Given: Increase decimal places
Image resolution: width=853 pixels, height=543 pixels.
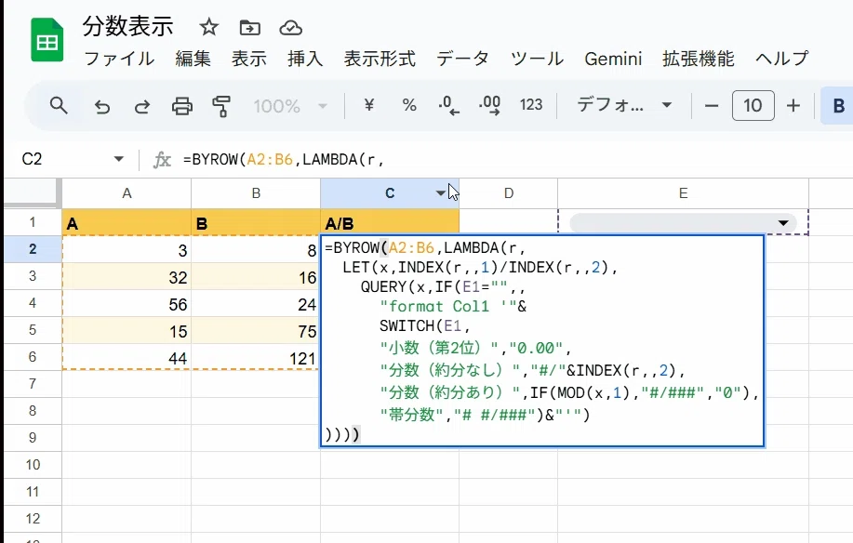Looking at the screenshot, I should (x=489, y=105).
